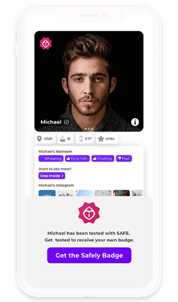Tap the pink Safely badge on the profile photo
178x302 pixels.
coord(46,44)
